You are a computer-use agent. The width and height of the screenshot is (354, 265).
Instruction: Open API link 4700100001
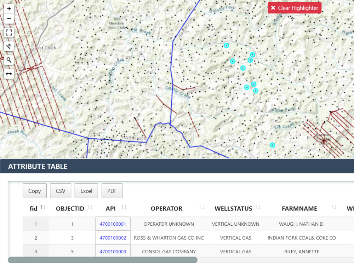pyautogui.click(x=113, y=224)
